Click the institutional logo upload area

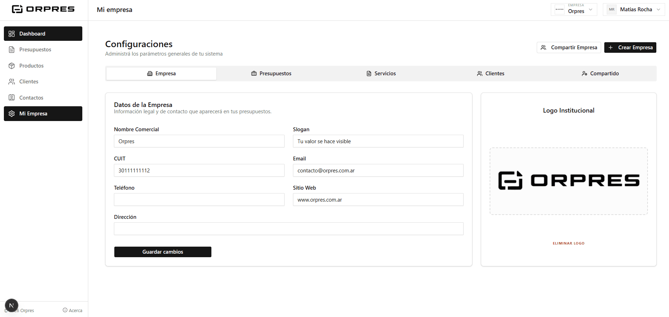[x=569, y=181]
